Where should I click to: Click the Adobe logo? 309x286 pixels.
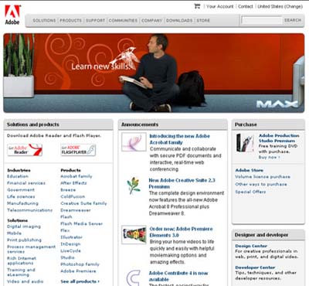click(x=12, y=15)
